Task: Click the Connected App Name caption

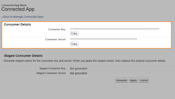Action: [14, 5]
